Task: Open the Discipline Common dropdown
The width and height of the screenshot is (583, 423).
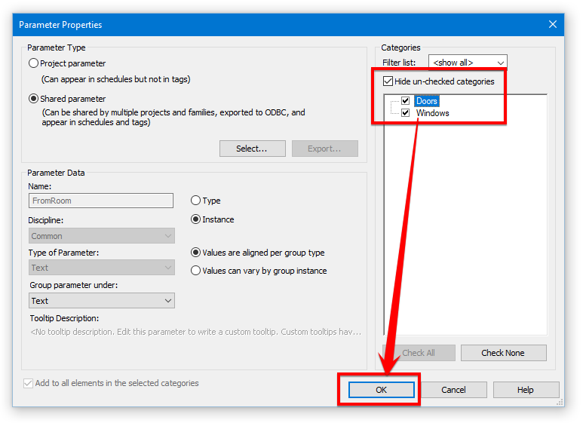Action: [x=102, y=236]
